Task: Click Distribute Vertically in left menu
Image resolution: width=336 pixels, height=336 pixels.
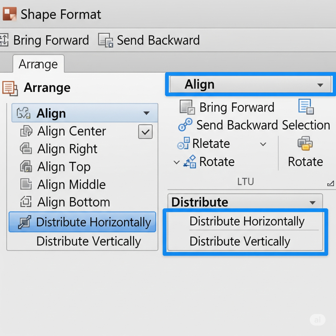Action: [x=89, y=241]
